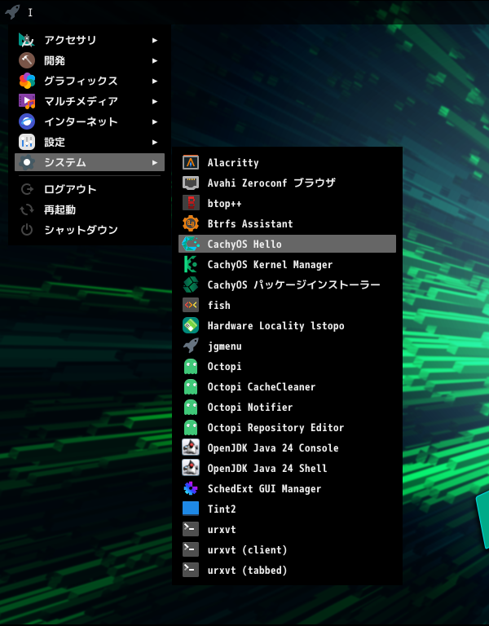Click the Btrfs Assistant orange gear icon
Screen dimensions: 489x626
tap(191, 223)
